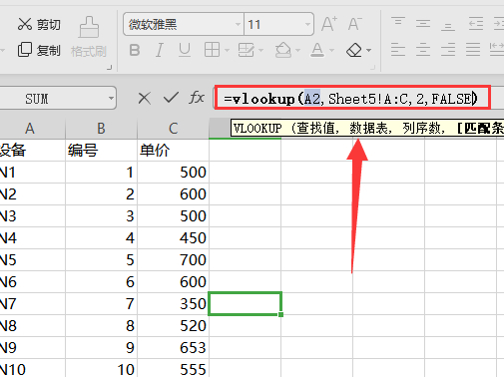Open font color dropdown arrow

pyautogui.click(x=331, y=51)
